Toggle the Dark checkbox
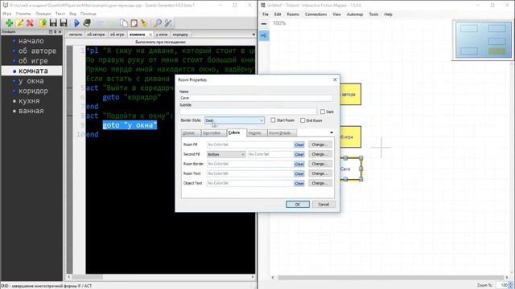 click(323, 112)
